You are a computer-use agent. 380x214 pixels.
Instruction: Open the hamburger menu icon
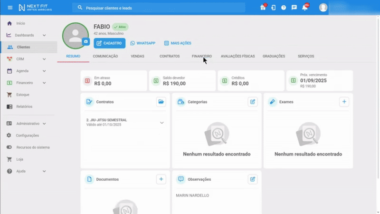point(10,8)
